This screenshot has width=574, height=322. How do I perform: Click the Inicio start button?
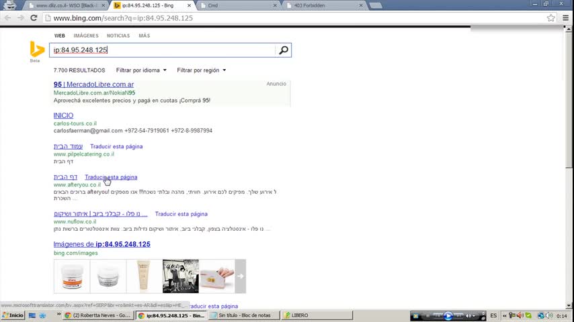pyautogui.click(x=13, y=315)
